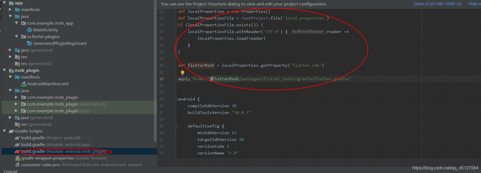This screenshot has width=481, height=173.
Task: Click 'compileSdkVersion 30' in the editor
Action: pyautogui.click(x=212, y=106)
